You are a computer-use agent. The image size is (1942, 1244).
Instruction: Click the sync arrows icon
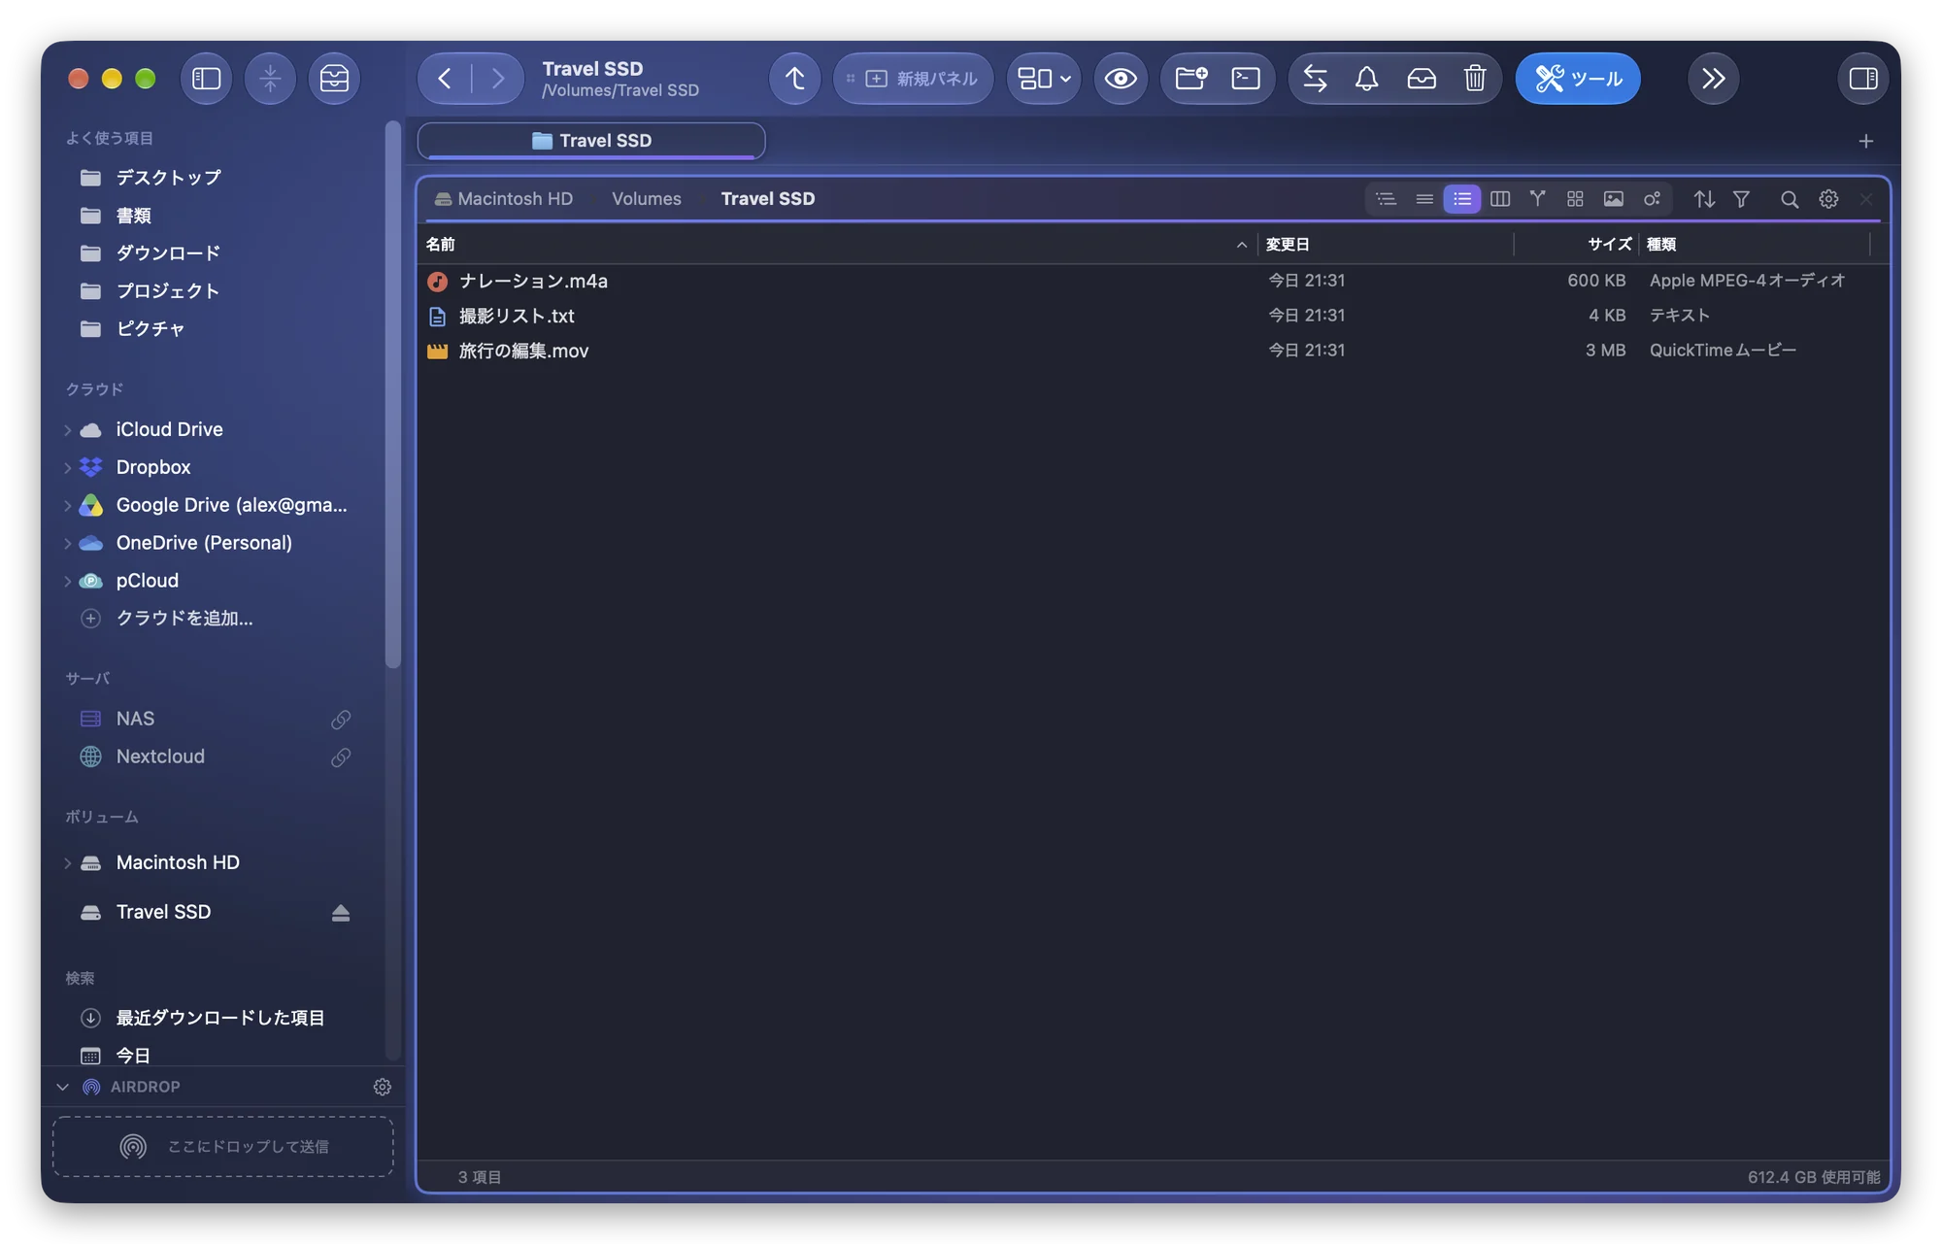[1315, 79]
